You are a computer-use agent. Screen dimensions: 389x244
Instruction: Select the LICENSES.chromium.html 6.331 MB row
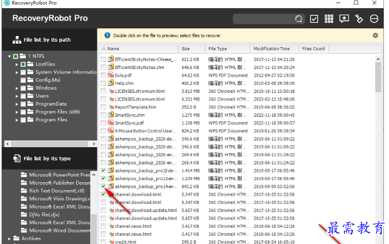pyautogui.click(x=198, y=99)
